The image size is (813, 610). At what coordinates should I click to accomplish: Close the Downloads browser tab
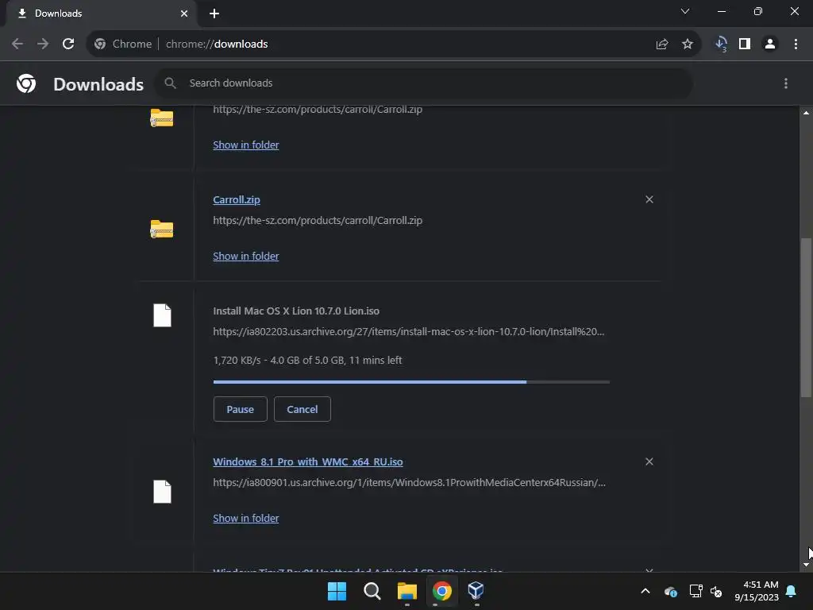[x=184, y=14]
